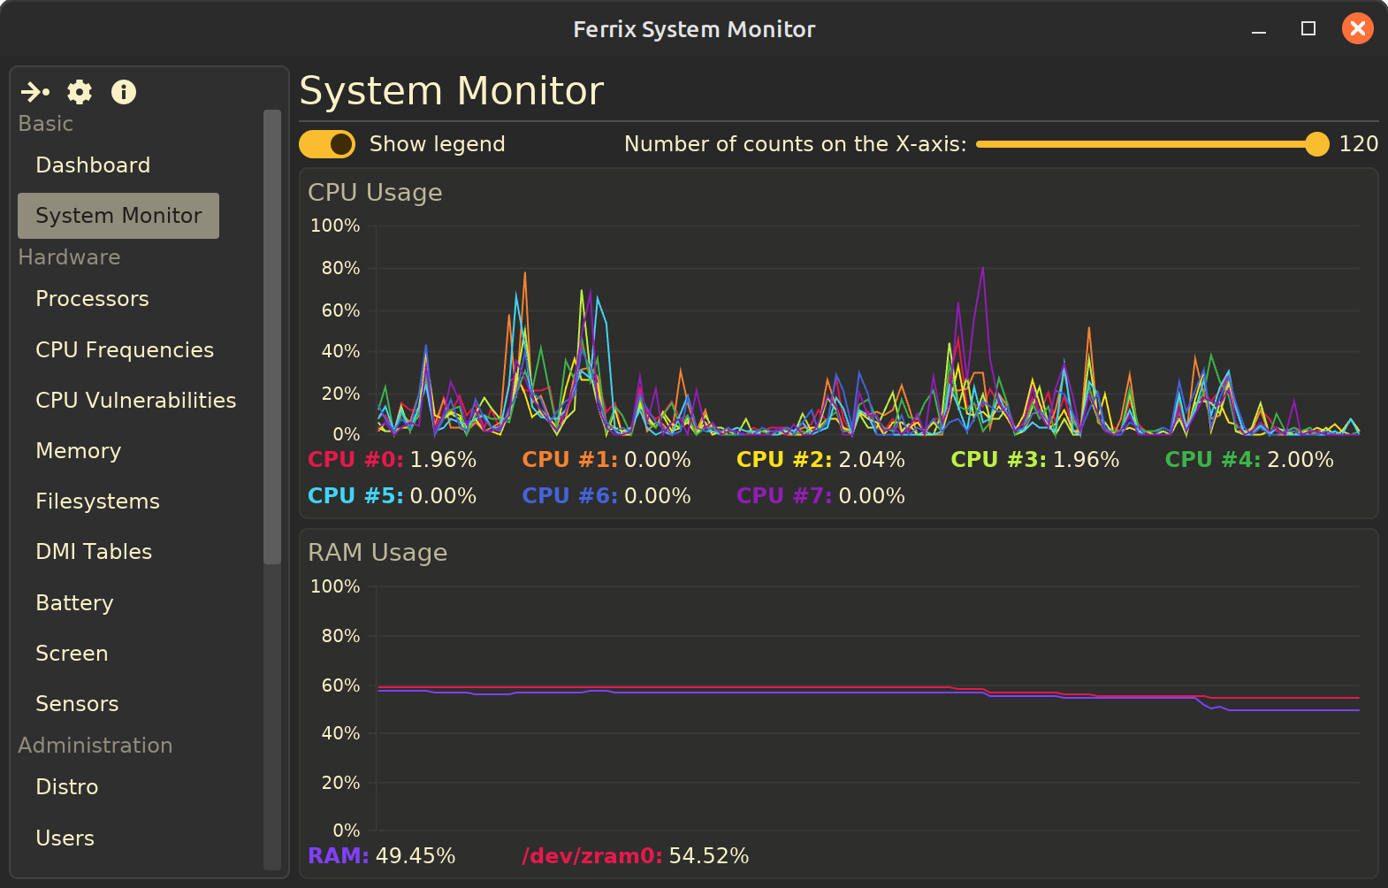Open the Dashboard page

point(93,165)
